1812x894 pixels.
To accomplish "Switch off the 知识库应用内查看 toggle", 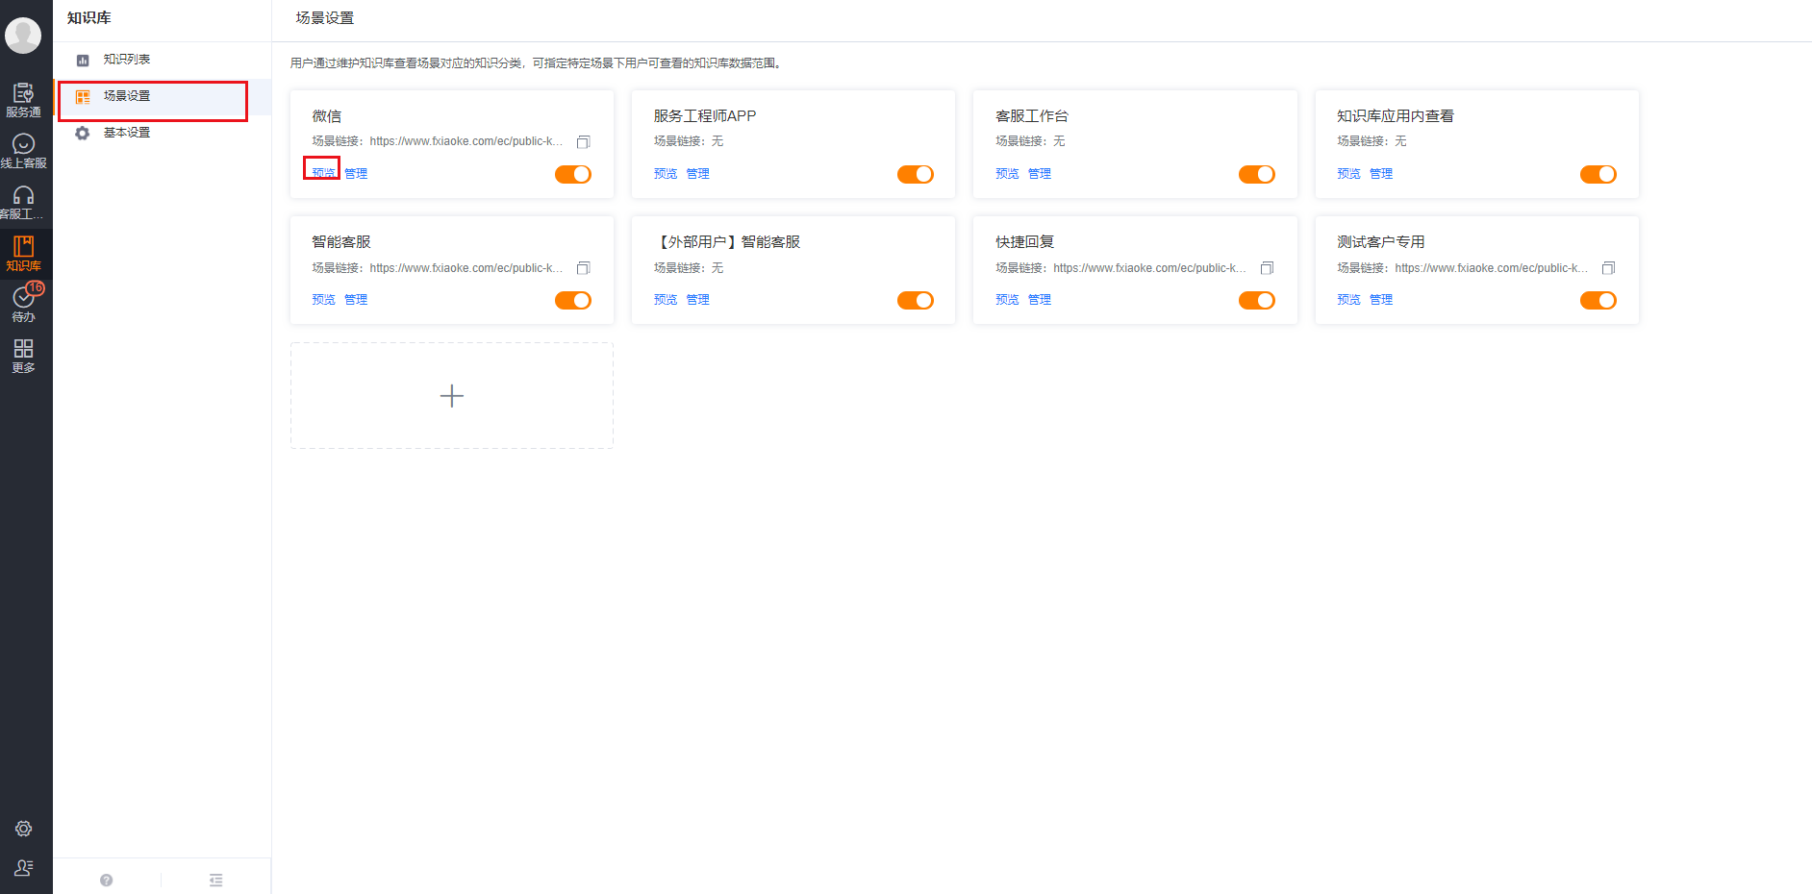I will (1598, 174).
